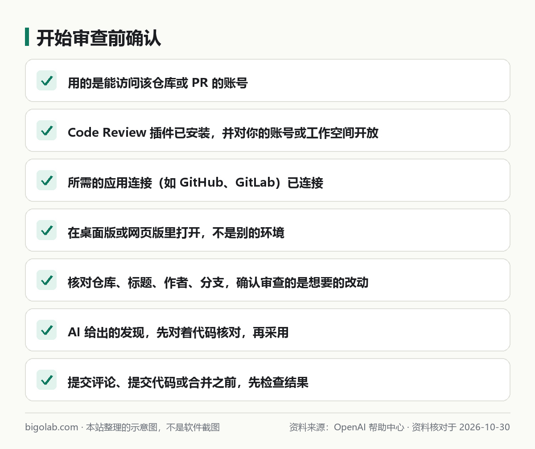This screenshot has height=449, width=535.
Task: Click text Code Review 插件已安装，并对你的账号或工作空间开放
Action: coord(223,133)
